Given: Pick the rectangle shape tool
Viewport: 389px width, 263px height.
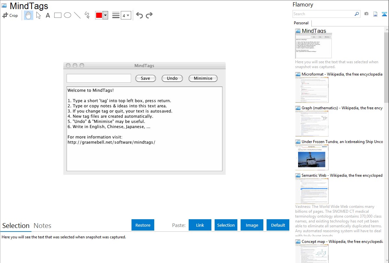Looking at the screenshot, I should [x=57, y=15].
